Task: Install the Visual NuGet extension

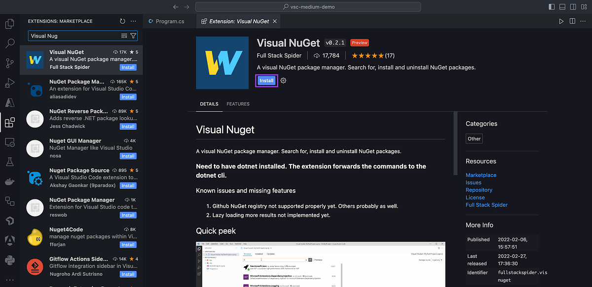Action: coord(266,80)
